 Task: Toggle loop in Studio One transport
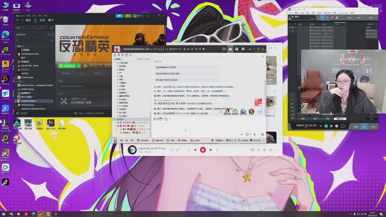343,126
